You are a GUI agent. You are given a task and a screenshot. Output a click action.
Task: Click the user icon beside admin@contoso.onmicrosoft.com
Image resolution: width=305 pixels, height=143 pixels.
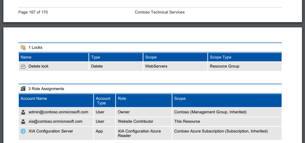pos(23,112)
